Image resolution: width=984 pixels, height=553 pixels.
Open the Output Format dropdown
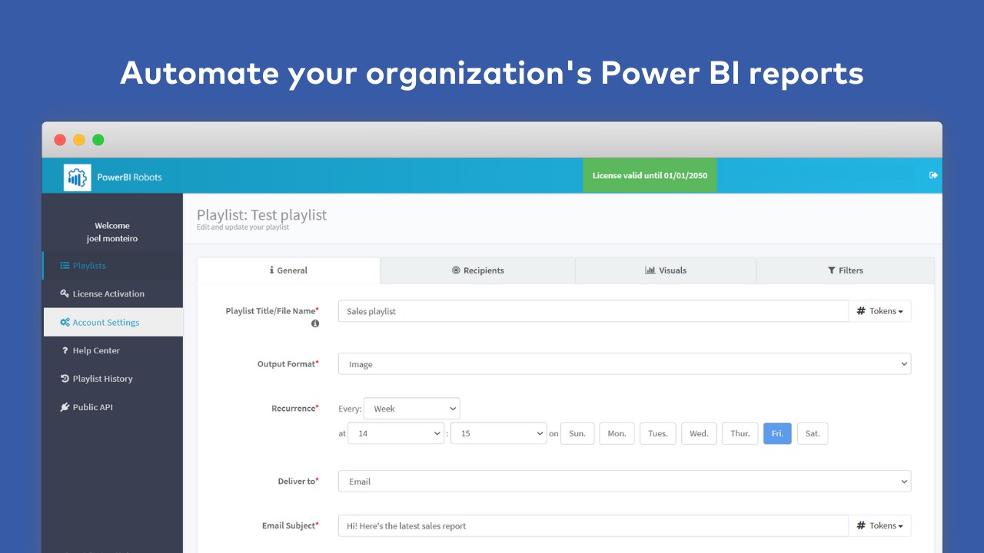coord(624,364)
